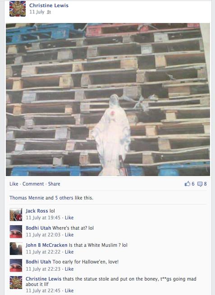Open Christine Lewis avatar beside statue comment
This screenshot has height=295, width=215.
tap(16, 282)
